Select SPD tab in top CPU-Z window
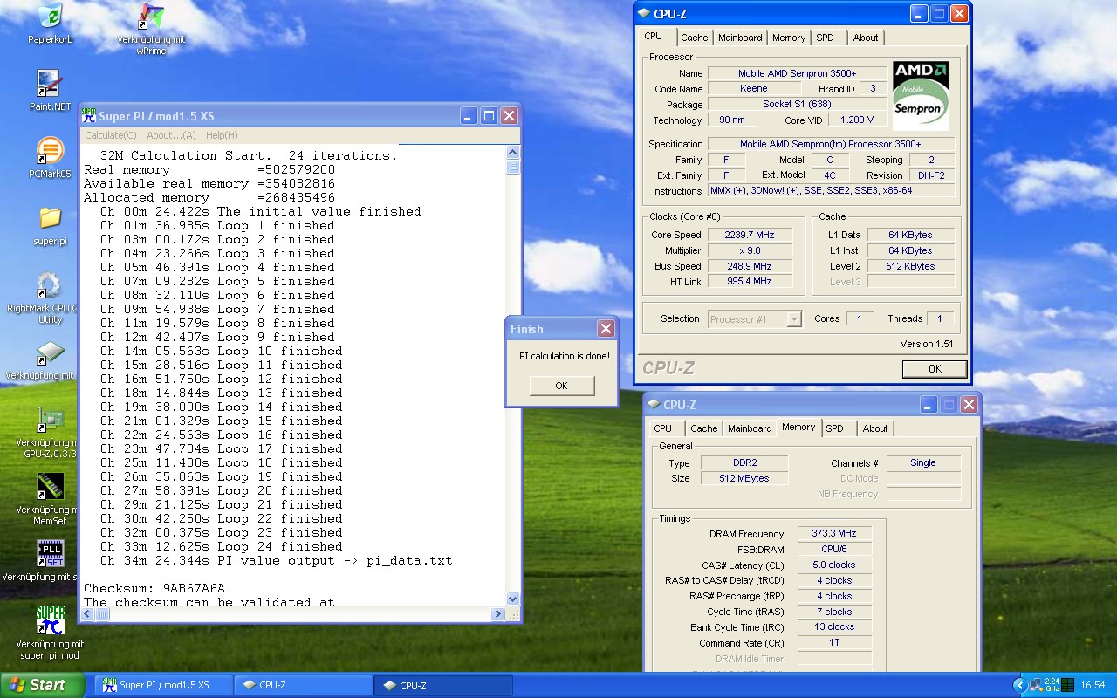The image size is (1117, 698). pyautogui.click(x=826, y=38)
